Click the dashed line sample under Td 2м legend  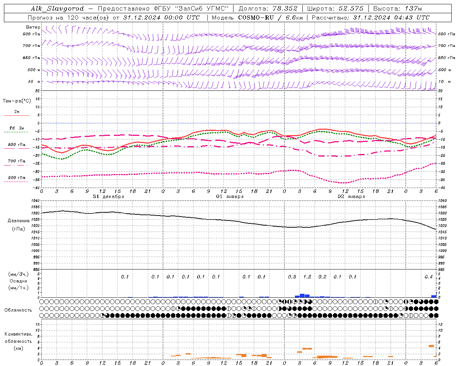coord(16,132)
